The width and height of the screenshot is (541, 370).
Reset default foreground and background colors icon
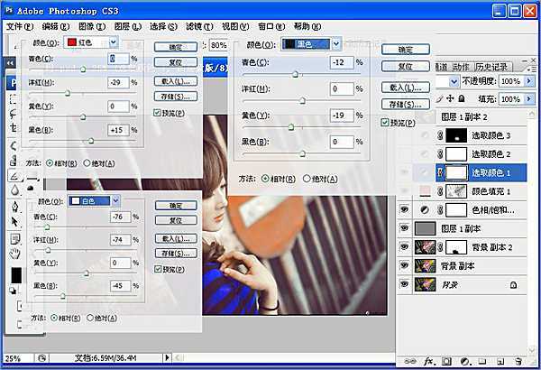click(13, 291)
